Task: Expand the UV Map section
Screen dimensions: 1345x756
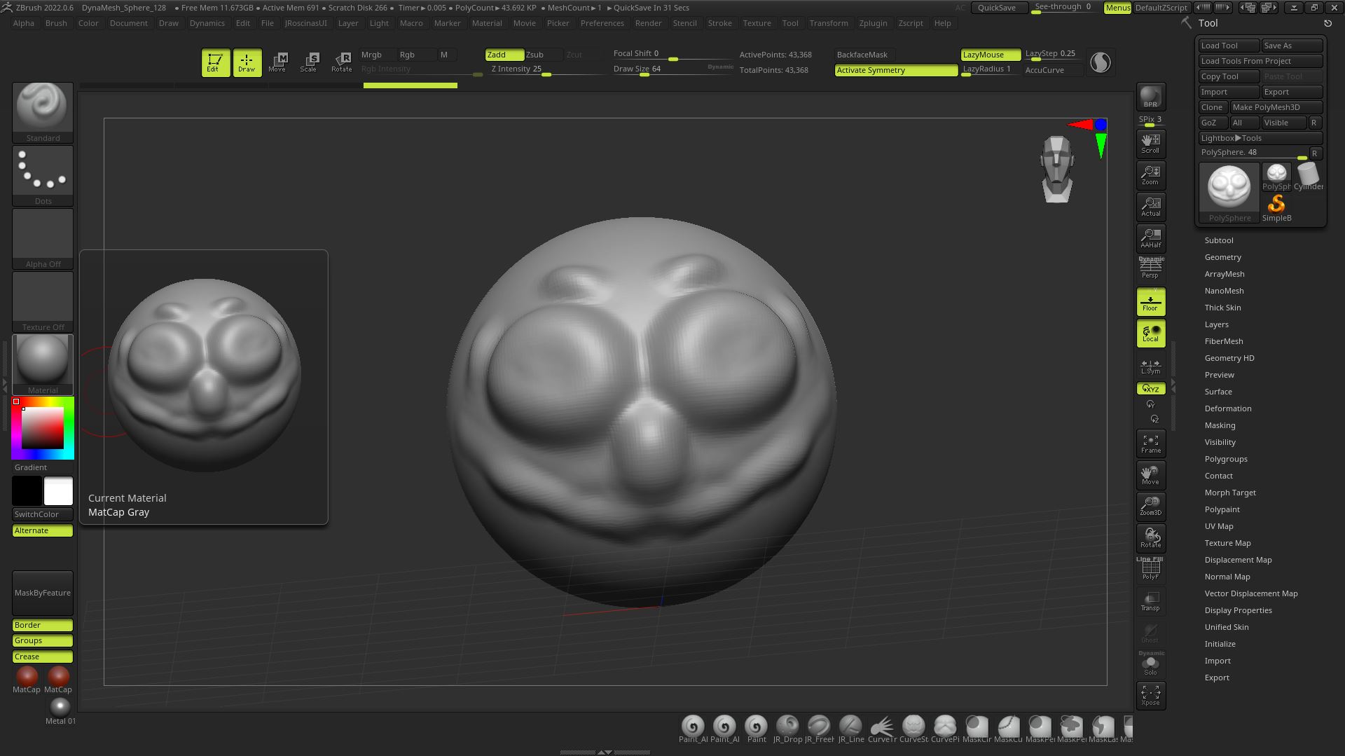Action: click(1219, 526)
